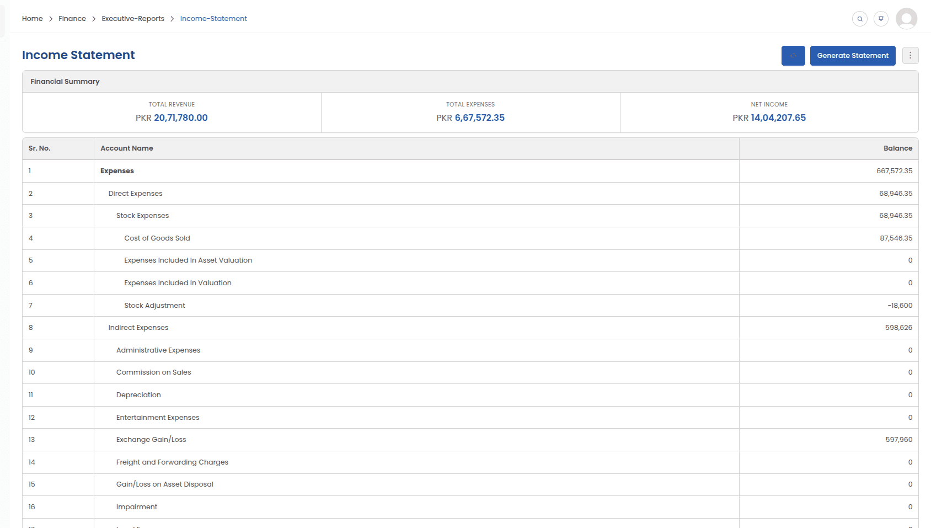This screenshot has height=528, width=931.
Task: Select the Exchange Gain/Loss account
Action: 151,440
